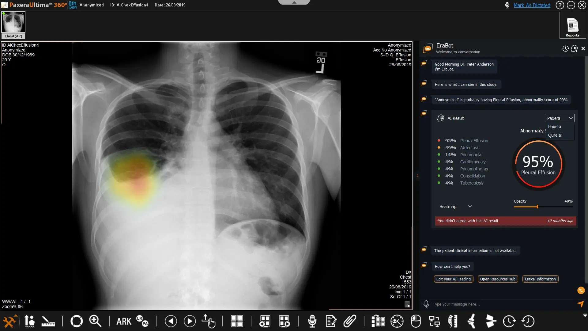Select Tuberculosis 4% result
Viewport: 588px width, 331px height.
click(460, 183)
